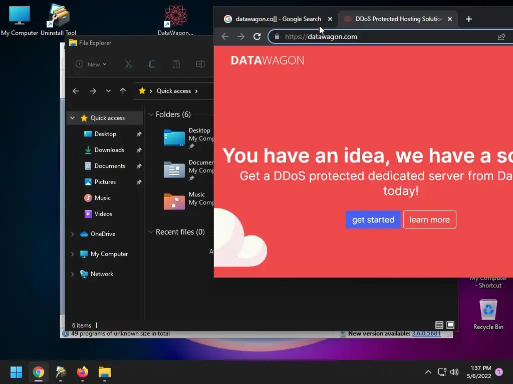
Task: Select the Documents folder thumbnail
Action: click(174, 170)
